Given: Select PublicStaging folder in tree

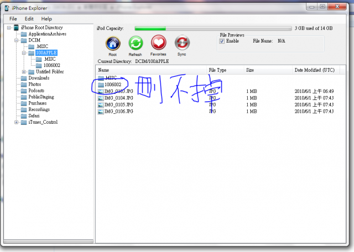Looking at the screenshot, I should pyautogui.click(x=41, y=97).
